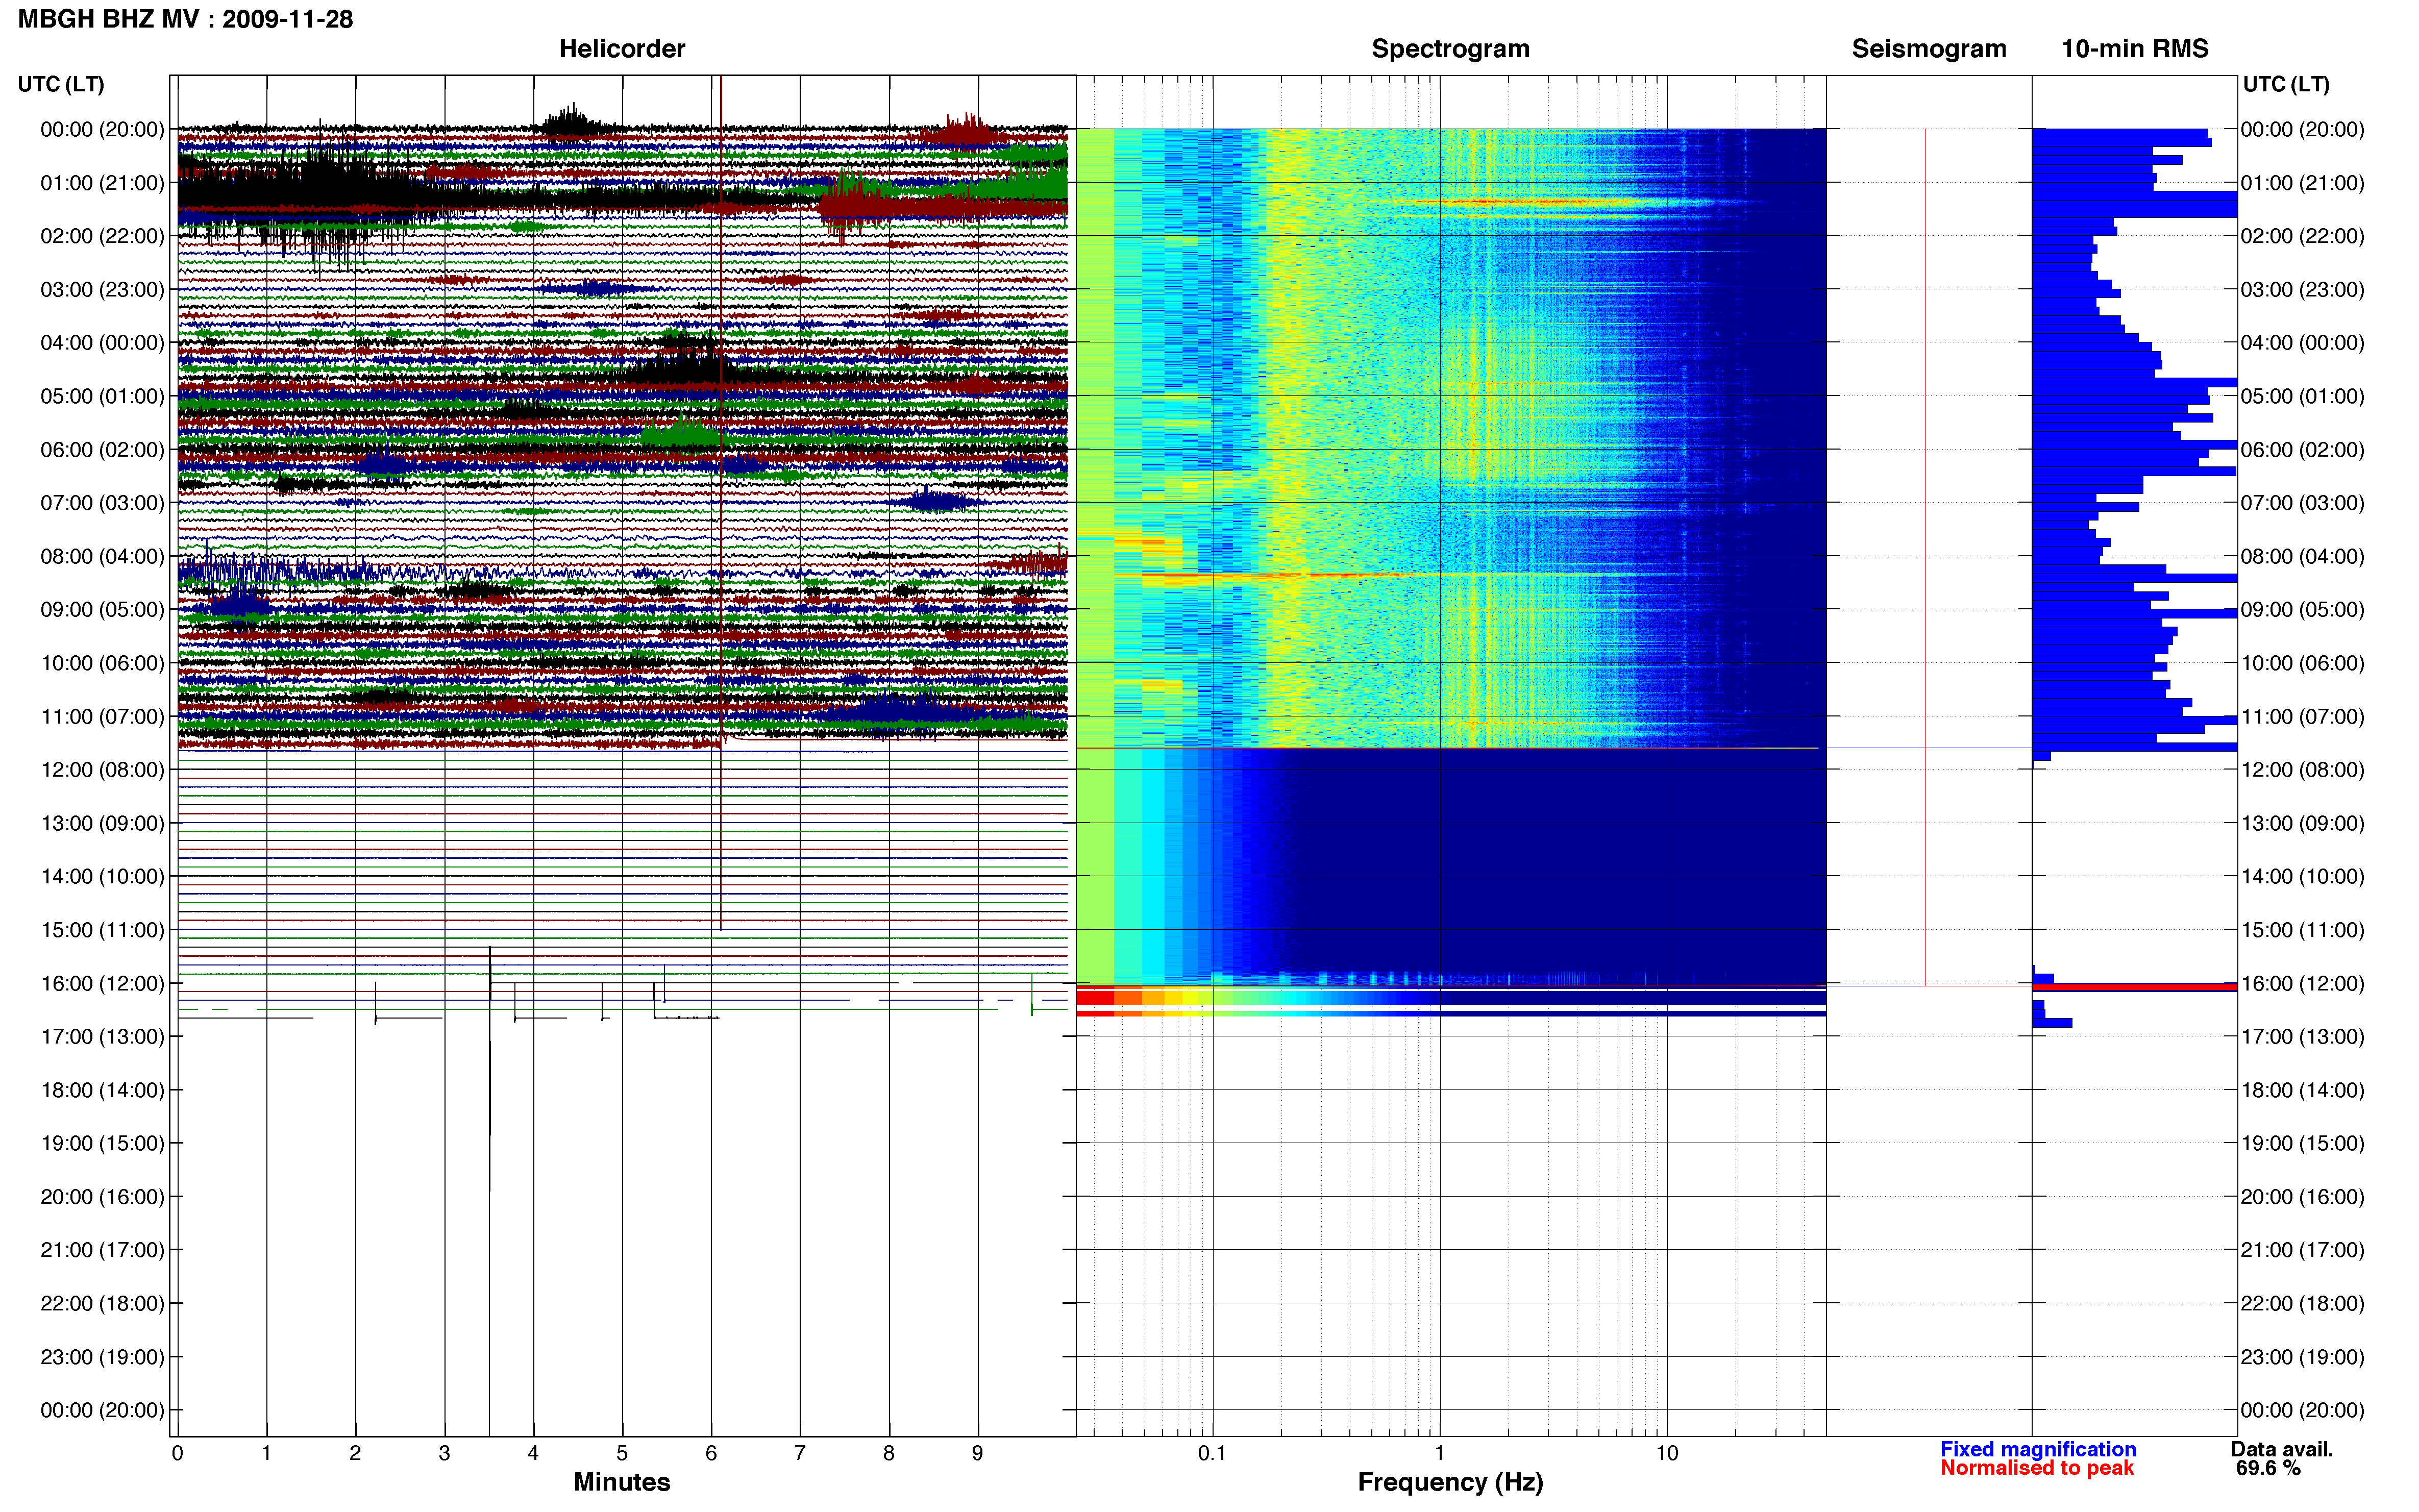Select "13:00 (09:00)" on the RMS time axis
Image resolution: width=2419 pixels, height=1512 pixels.
coord(2302,823)
